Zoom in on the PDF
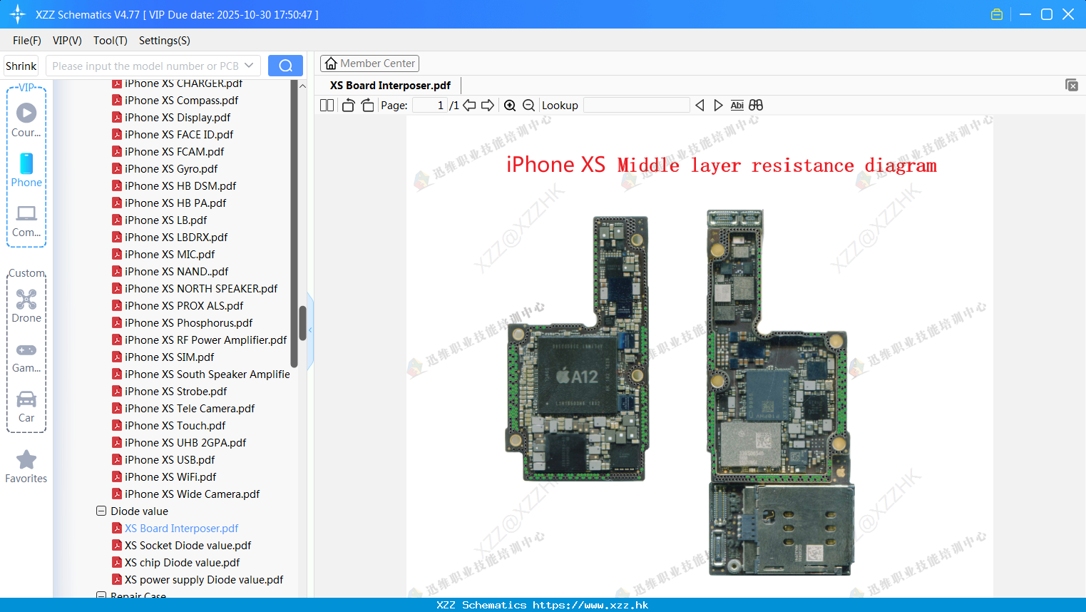The height and width of the screenshot is (612, 1086). click(510, 105)
